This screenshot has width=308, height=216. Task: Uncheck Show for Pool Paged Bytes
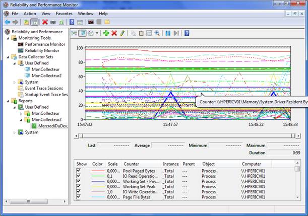pyautogui.click(x=78, y=170)
